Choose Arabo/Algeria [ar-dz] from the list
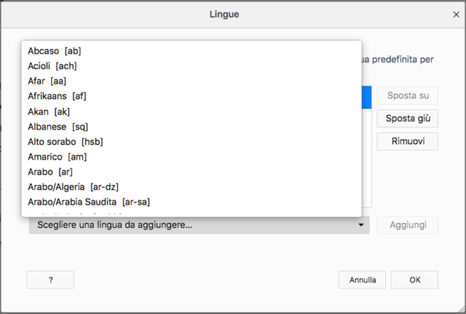The width and height of the screenshot is (466, 314). tap(71, 187)
